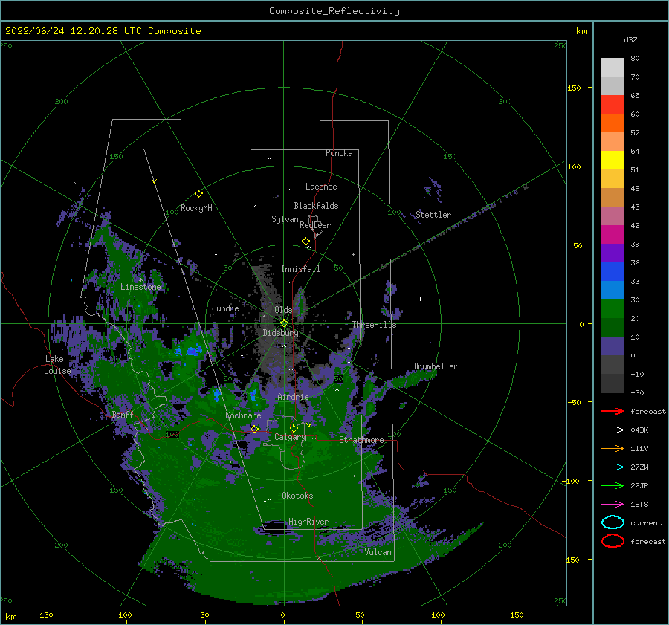The width and height of the screenshot is (669, 625).
Task: Click the Didsbury label
Action: coord(280,333)
